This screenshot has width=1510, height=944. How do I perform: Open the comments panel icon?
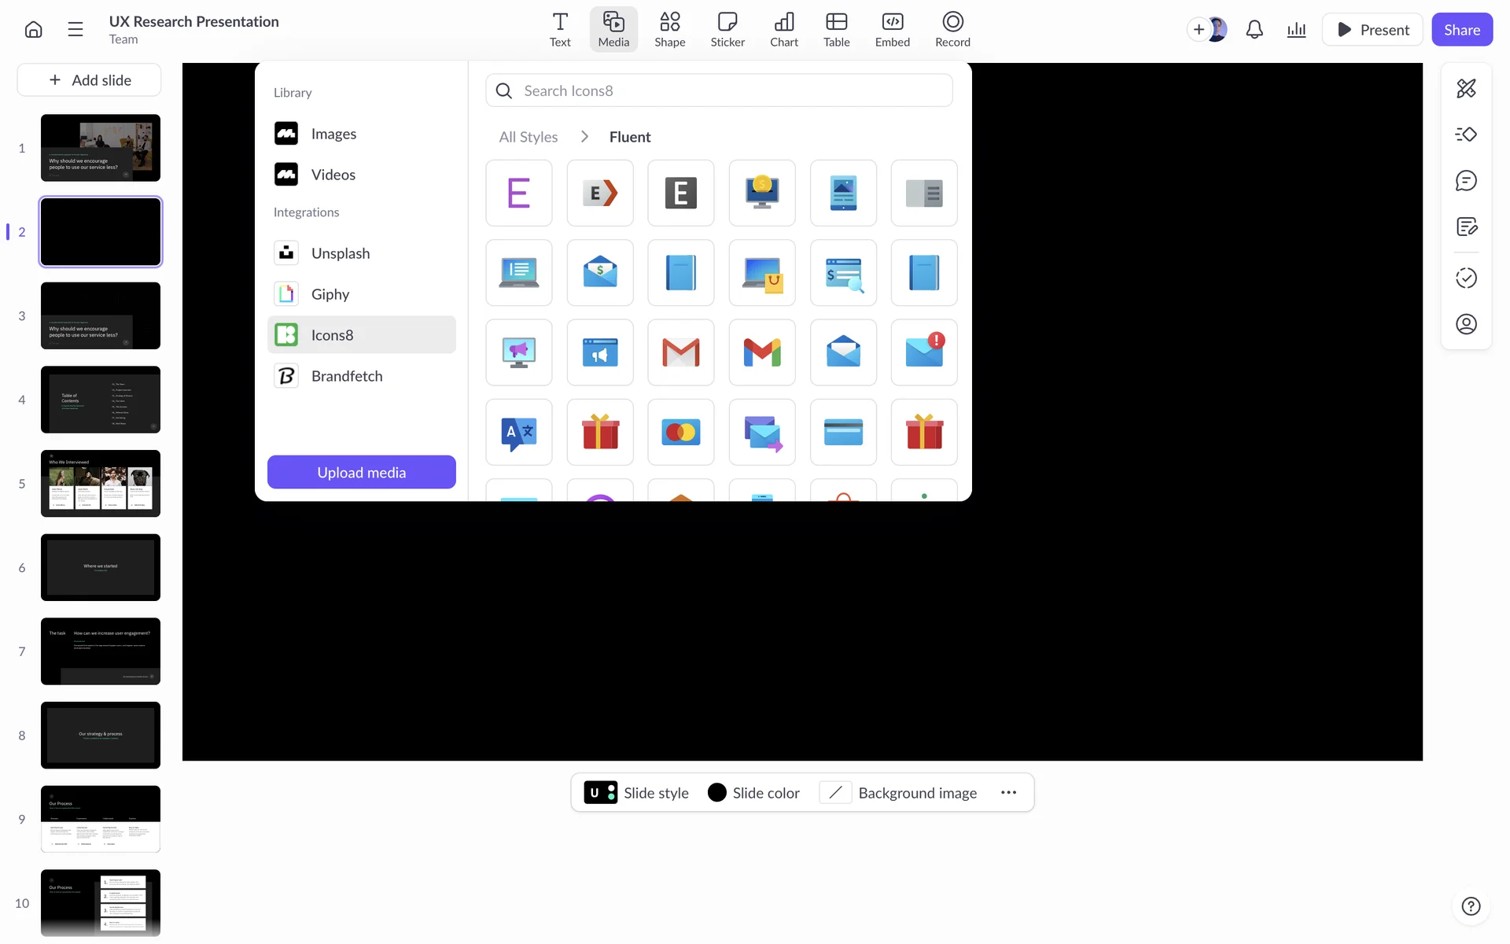[x=1466, y=181]
